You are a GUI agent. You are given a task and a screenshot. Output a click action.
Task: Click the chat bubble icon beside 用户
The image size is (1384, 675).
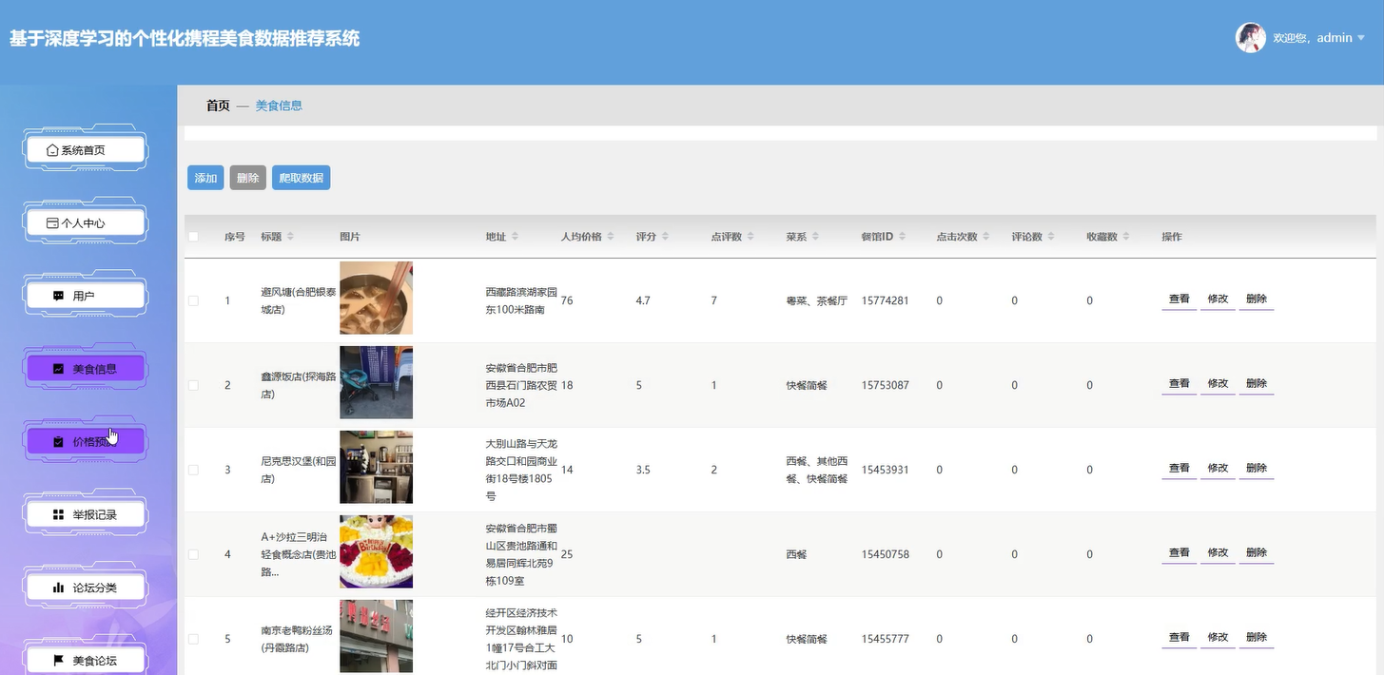[58, 296]
